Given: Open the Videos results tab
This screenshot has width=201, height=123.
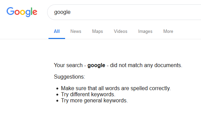Looking at the screenshot, I should [120, 31].
